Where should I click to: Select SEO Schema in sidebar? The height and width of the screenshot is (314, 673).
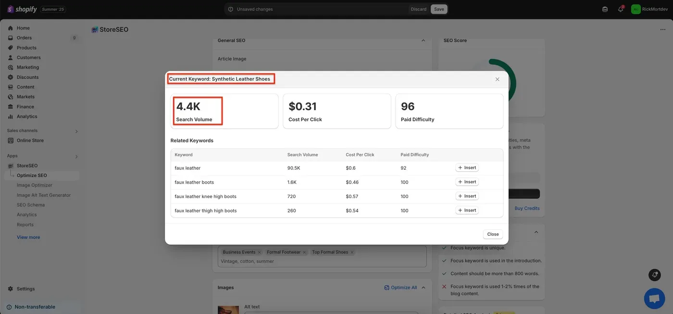click(x=31, y=205)
